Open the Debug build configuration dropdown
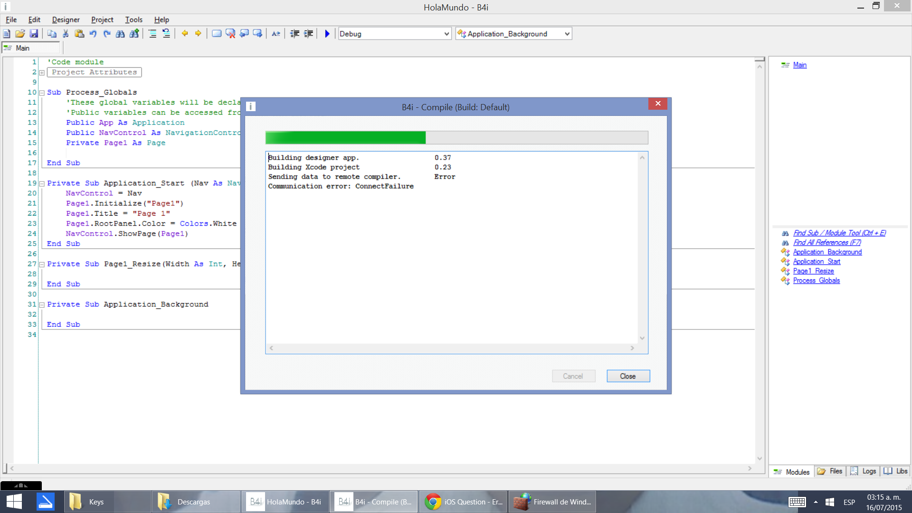This screenshot has height=513, width=912. [446, 34]
